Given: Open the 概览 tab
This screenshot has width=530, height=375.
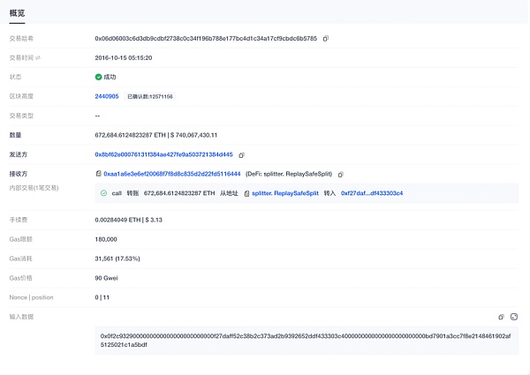Looking at the screenshot, I should (x=17, y=13).
